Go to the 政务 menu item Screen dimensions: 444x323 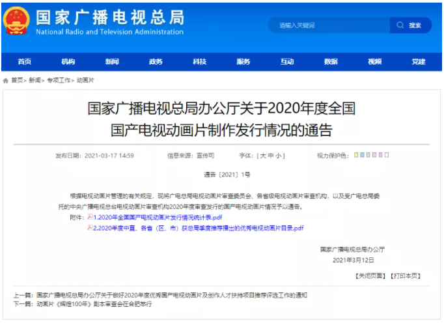pyautogui.click(x=156, y=62)
